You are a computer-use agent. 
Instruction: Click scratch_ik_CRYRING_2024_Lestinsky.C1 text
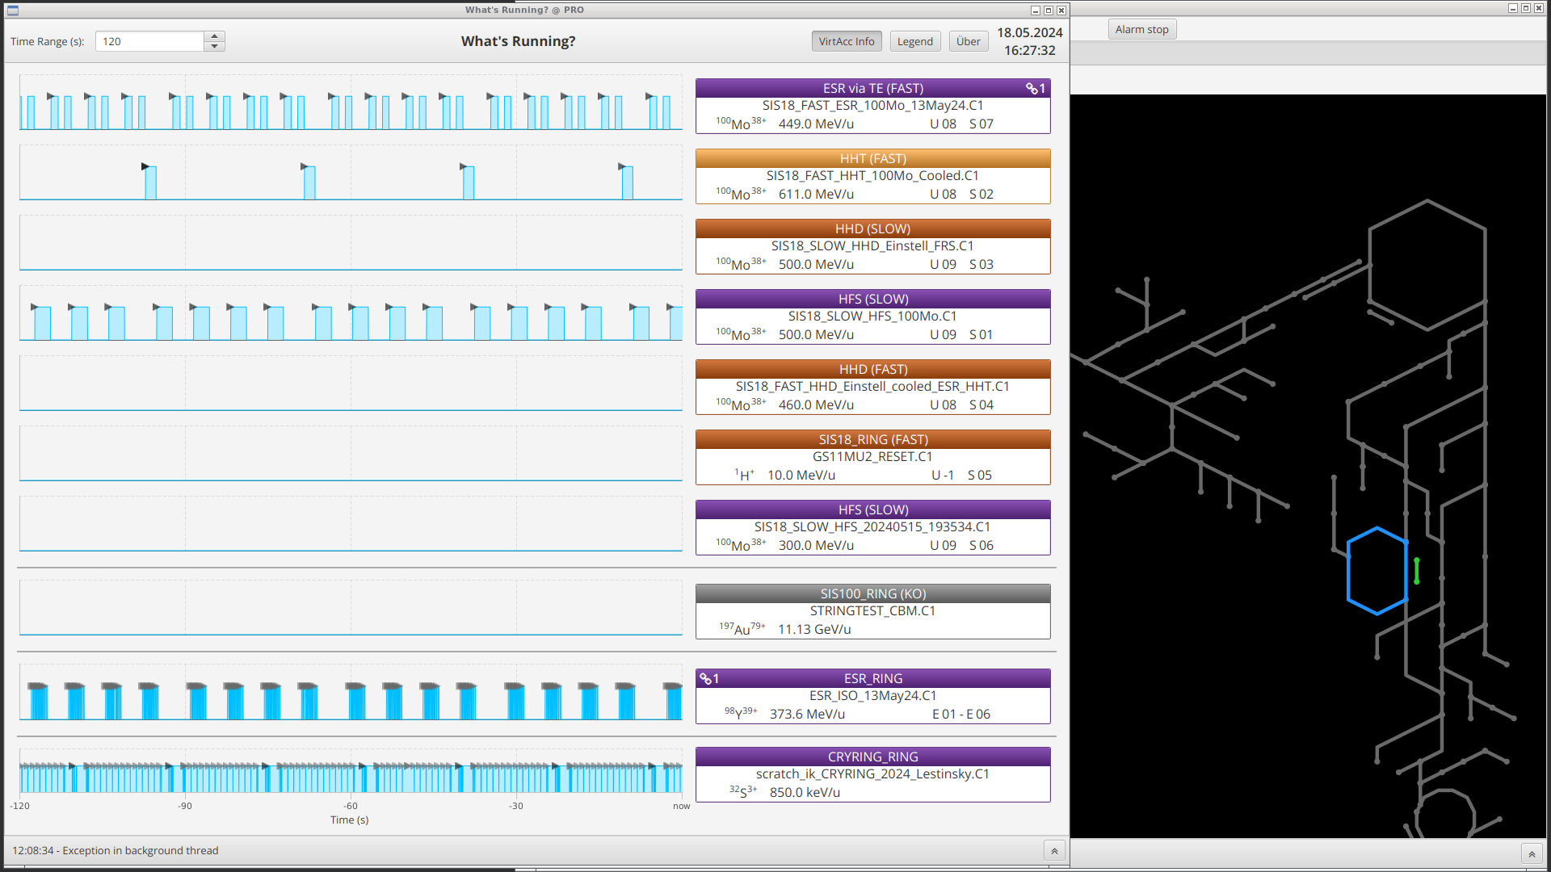[x=872, y=773]
